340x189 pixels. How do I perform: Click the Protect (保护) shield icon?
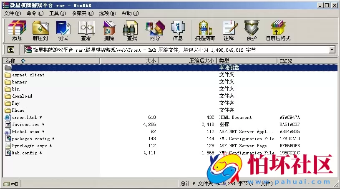tap(252, 30)
